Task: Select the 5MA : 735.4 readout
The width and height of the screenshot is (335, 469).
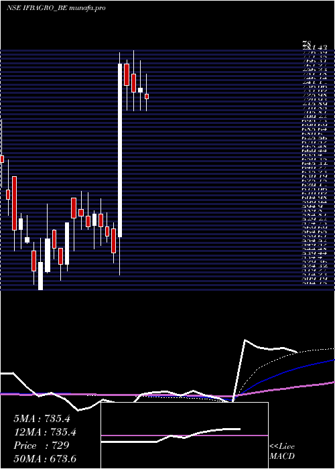Action: pyautogui.click(x=42, y=419)
